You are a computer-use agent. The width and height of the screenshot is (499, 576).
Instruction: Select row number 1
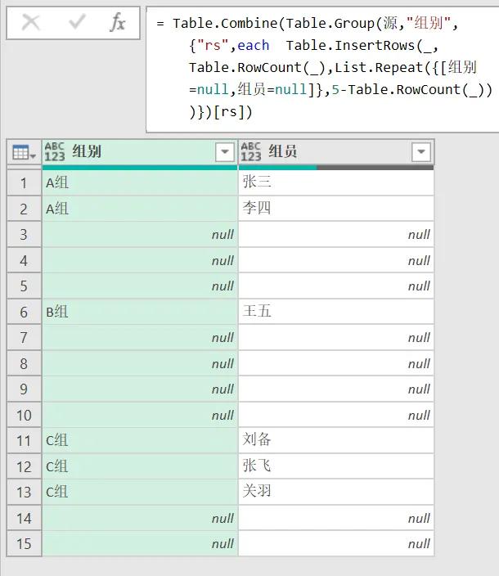pos(24,182)
